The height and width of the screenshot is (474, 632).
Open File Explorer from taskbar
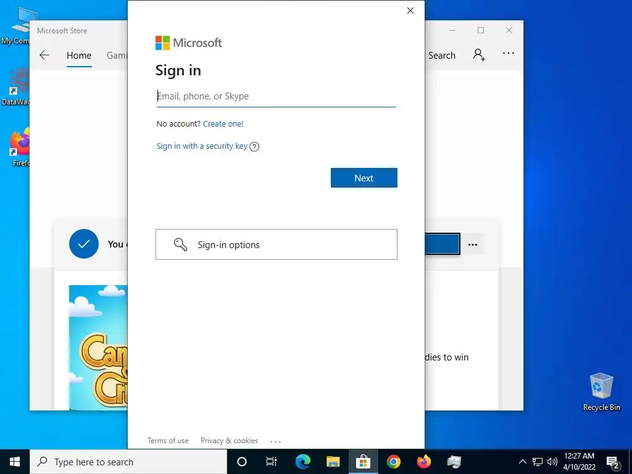point(333,462)
